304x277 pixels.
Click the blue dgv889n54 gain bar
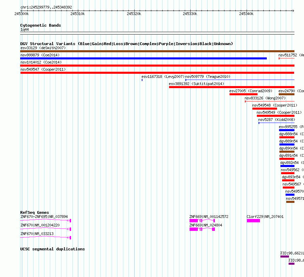click(287, 144)
